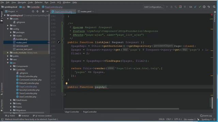Open the Database tool window

[x=215, y=17]
